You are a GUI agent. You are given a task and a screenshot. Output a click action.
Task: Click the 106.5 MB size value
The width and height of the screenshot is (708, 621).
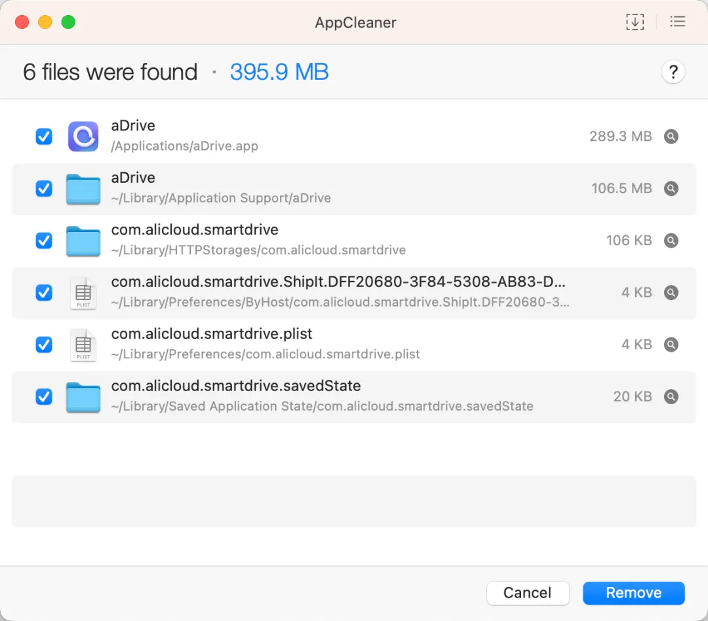(x=621, y=188)
